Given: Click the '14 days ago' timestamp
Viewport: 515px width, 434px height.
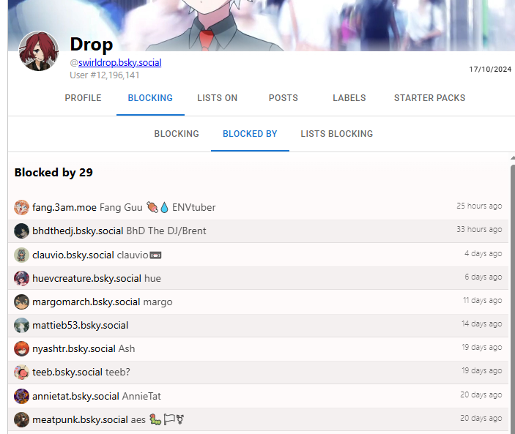Looking at the screenshot, I should 482,323.
